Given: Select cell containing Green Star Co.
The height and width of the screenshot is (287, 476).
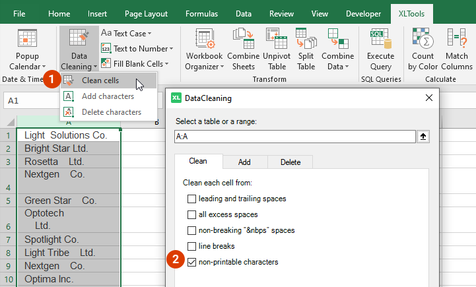Looking at the screenshot, I should click(69, 201).
